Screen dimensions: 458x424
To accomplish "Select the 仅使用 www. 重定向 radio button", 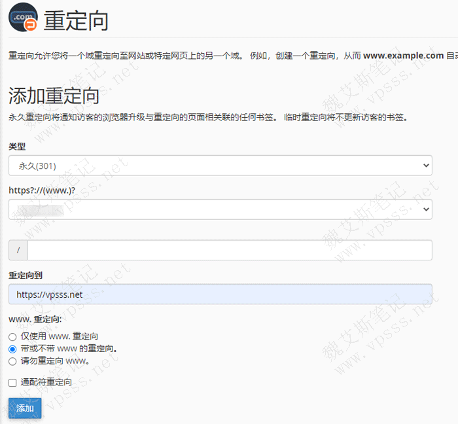I will click(x=12, y=336).
